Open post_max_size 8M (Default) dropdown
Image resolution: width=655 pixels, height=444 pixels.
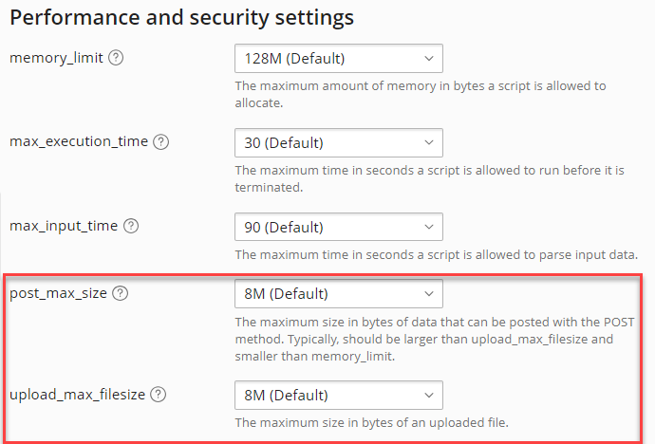click(x=338, y=293)
